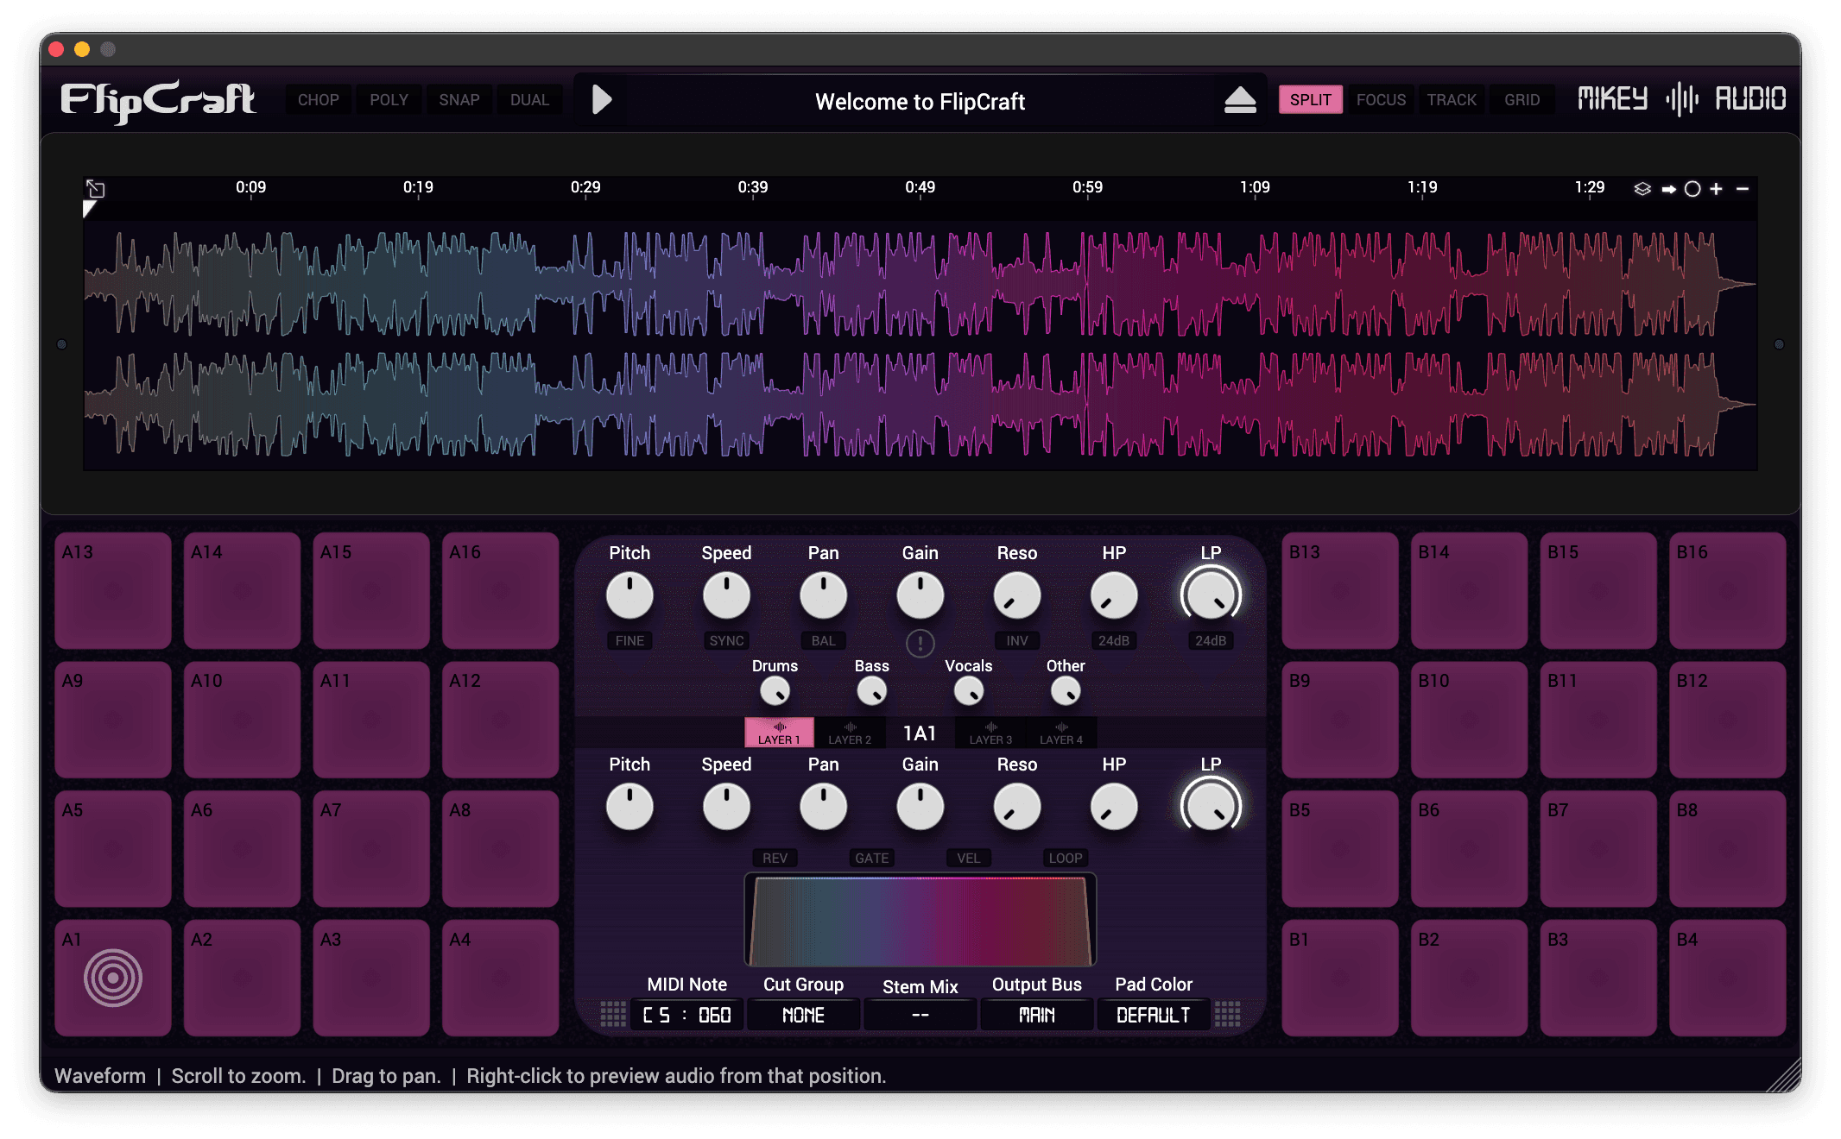
Task: Toggle REV reverse playback
Action: 775,858
